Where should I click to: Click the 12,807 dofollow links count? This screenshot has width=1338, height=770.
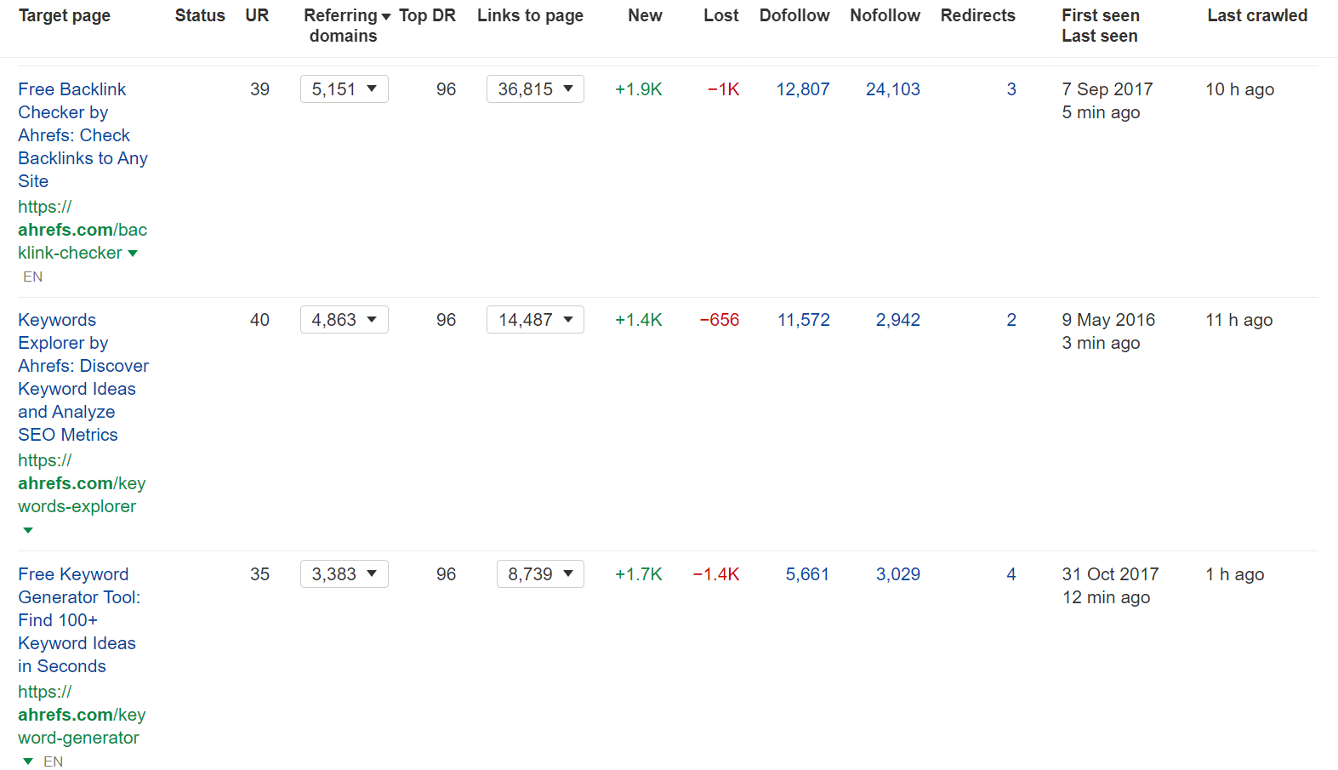802,89
